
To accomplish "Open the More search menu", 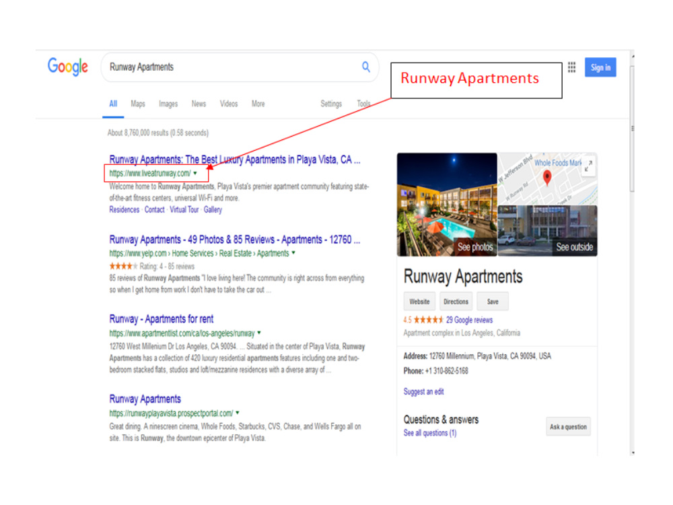I will (x=258, y=104).
